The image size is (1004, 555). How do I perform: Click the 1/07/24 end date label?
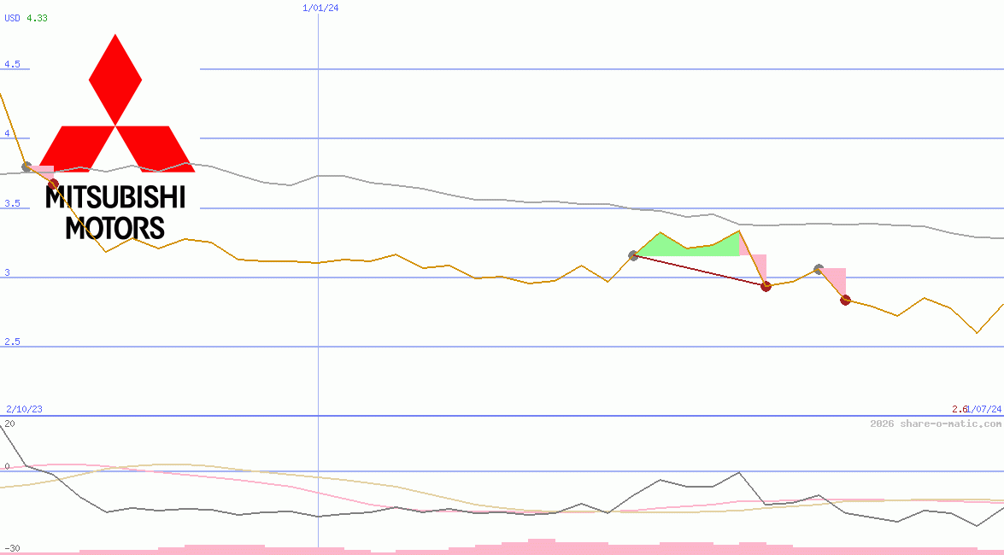click(984, 409)
